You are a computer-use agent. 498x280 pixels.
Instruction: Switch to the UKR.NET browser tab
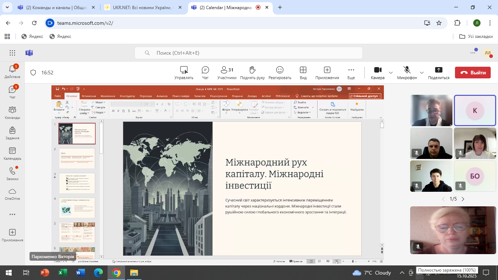click(142, 7)
